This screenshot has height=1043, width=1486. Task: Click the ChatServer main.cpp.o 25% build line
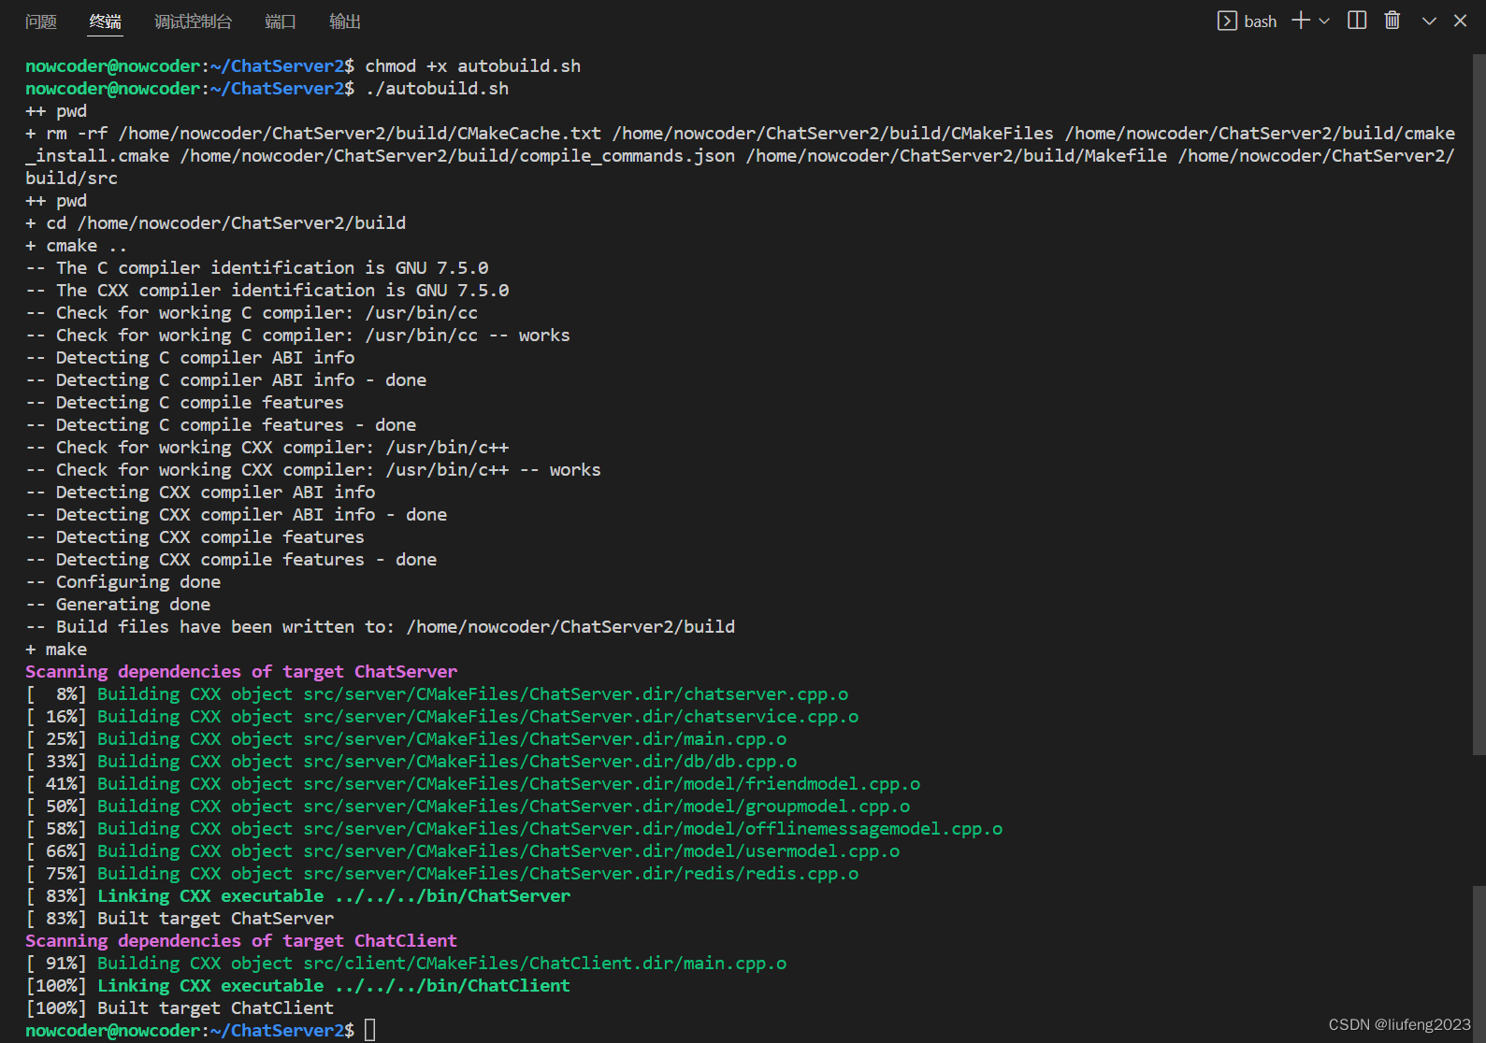[406, 739]
